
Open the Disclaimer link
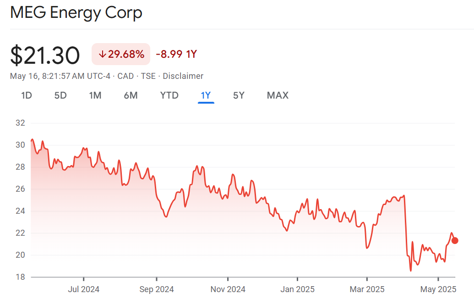tap(183, 76)
